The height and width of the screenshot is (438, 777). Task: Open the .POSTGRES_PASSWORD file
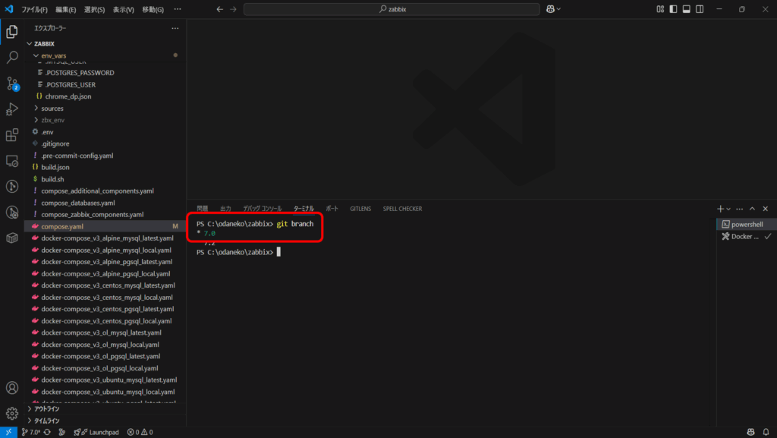[105, 73]
